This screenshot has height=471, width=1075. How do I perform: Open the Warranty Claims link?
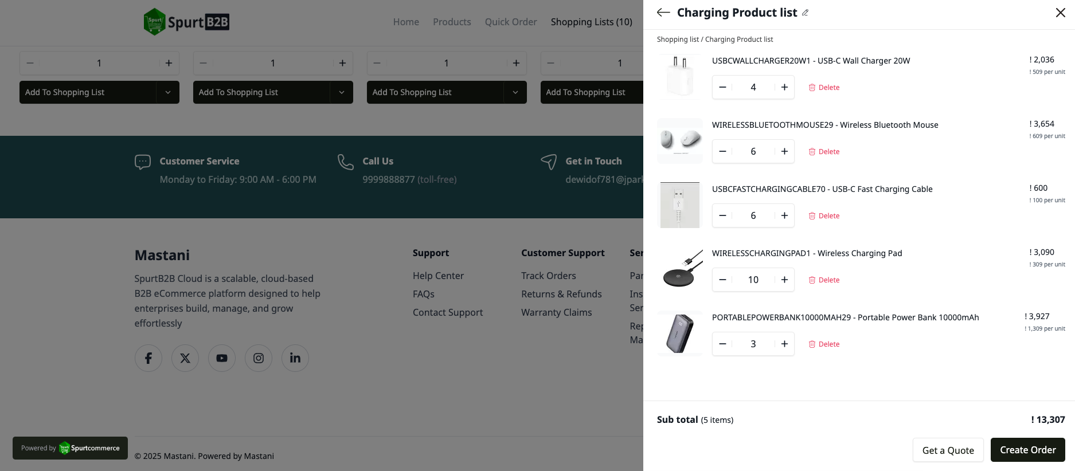pyautogui.click(x=556, y=312)
